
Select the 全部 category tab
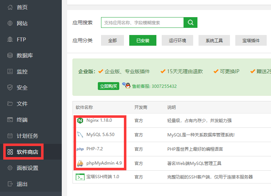click(x=112, y=40)
